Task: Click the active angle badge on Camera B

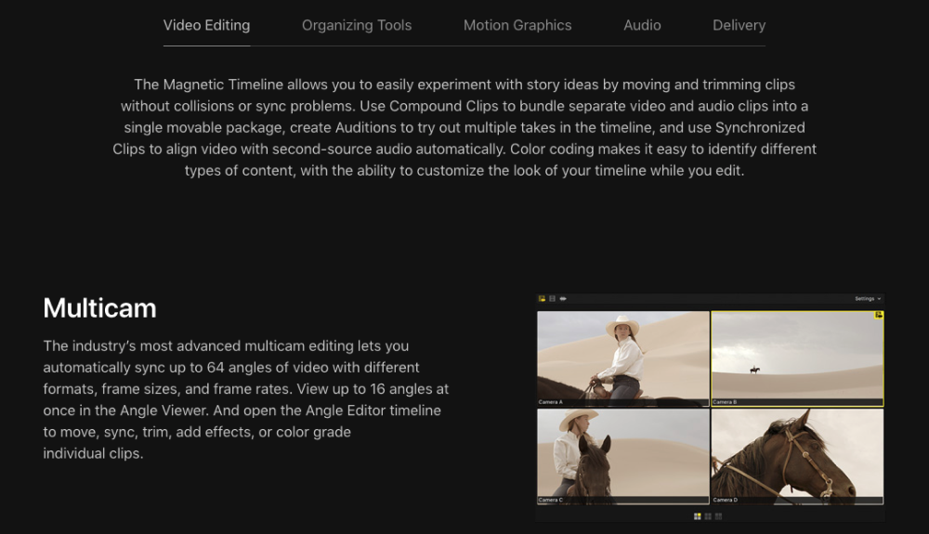Action: click(x=878, y=316)
